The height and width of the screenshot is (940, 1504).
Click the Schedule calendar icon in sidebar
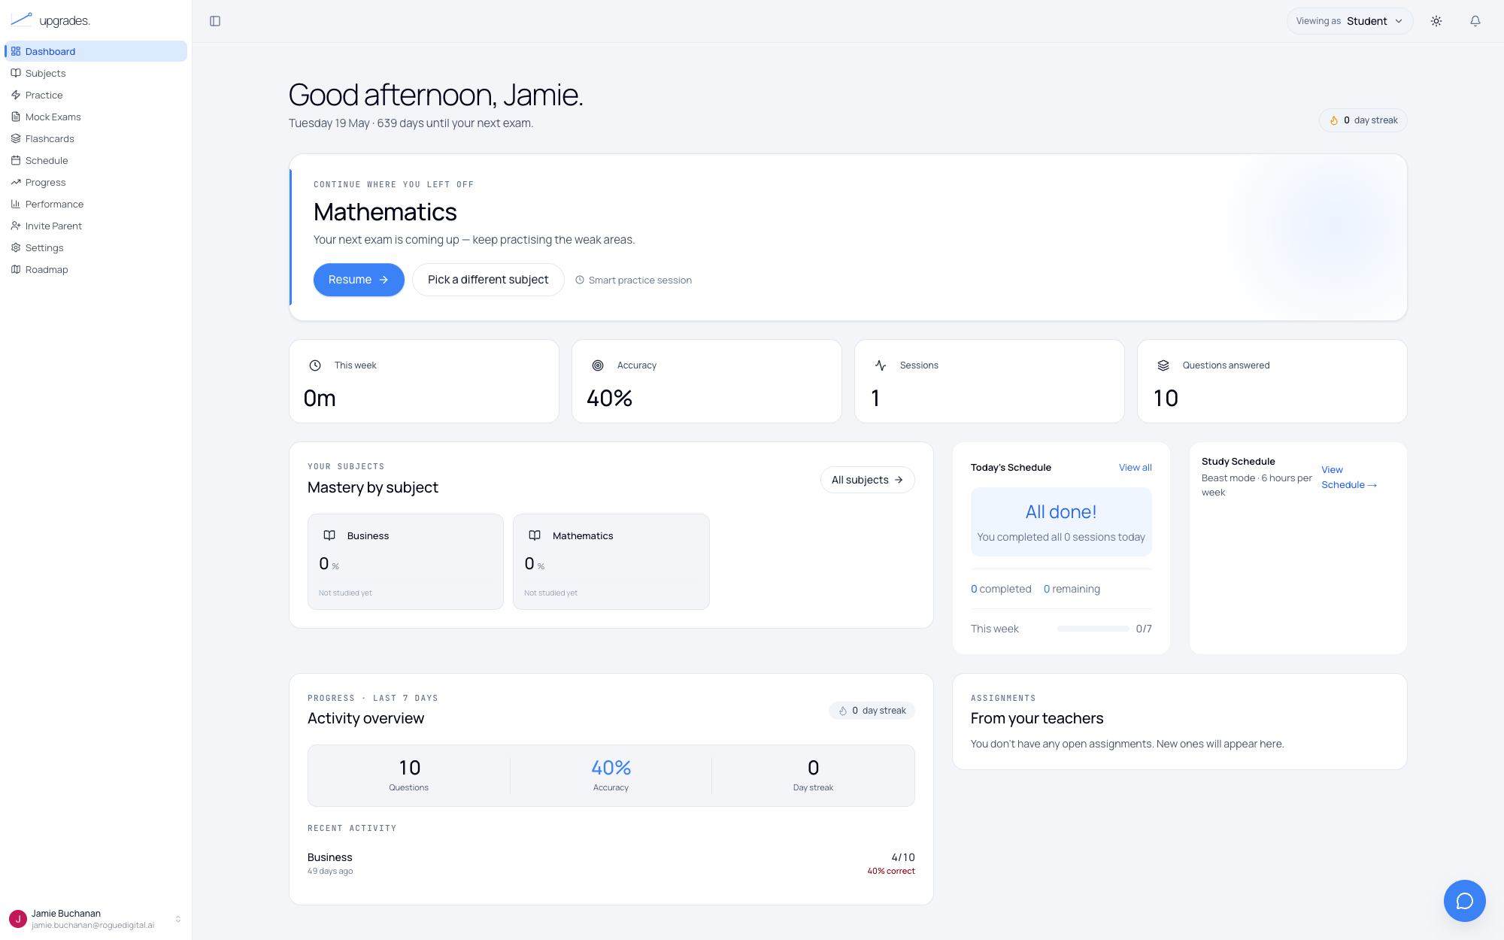tap(16, 160)
